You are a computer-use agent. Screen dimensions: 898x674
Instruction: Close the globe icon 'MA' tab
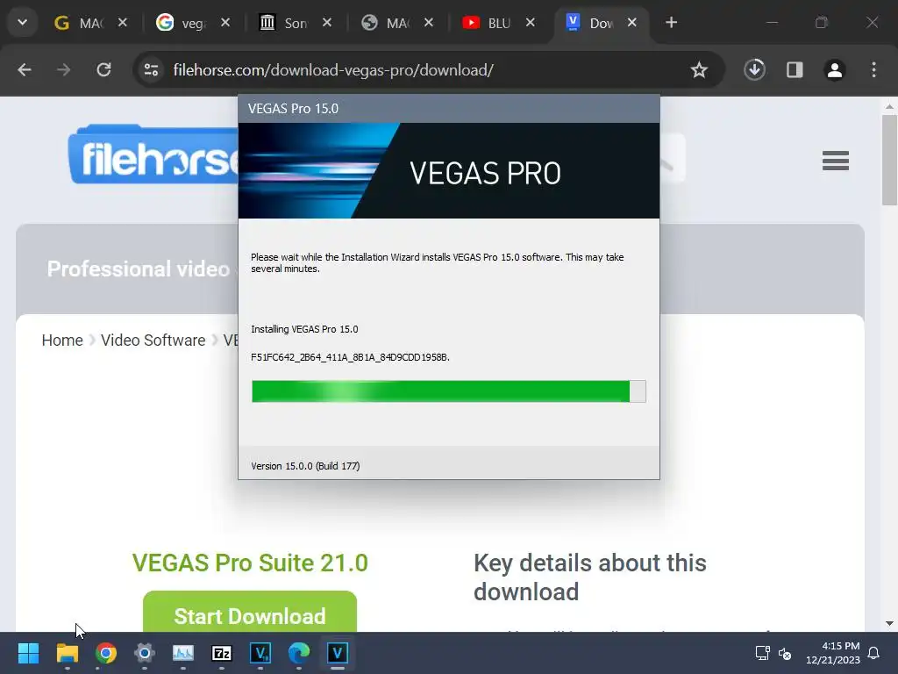pos(428,23)
